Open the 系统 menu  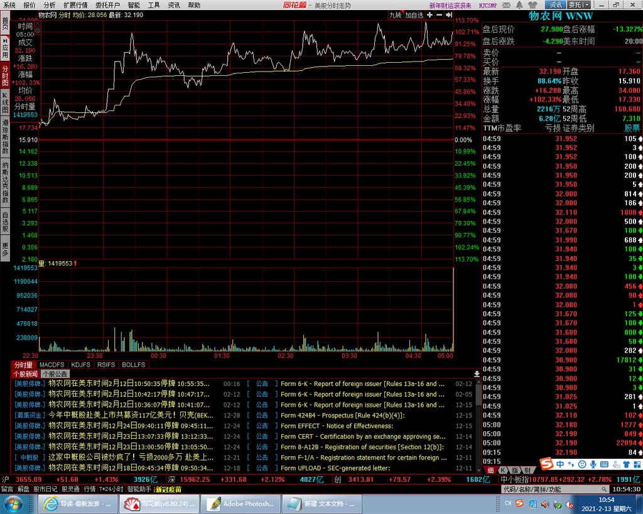point(9,5)
